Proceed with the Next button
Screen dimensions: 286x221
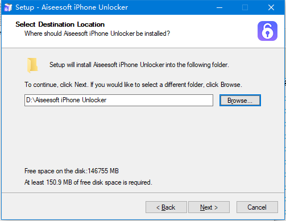[x=209, y=207]
